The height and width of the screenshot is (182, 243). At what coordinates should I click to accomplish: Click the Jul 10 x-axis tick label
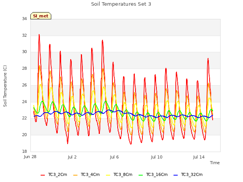point(157,157)
